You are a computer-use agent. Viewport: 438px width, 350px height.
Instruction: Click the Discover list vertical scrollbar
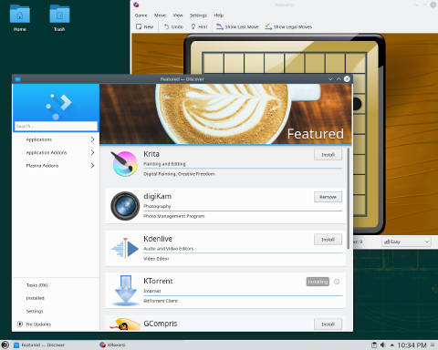tap(349, 198)
